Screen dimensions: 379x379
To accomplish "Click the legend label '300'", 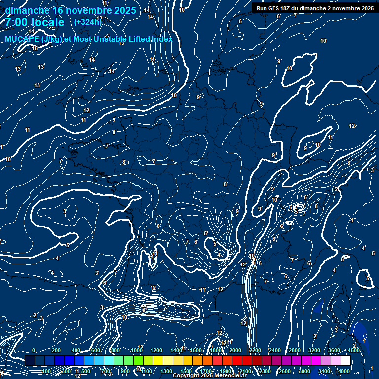I will (66, 371).
